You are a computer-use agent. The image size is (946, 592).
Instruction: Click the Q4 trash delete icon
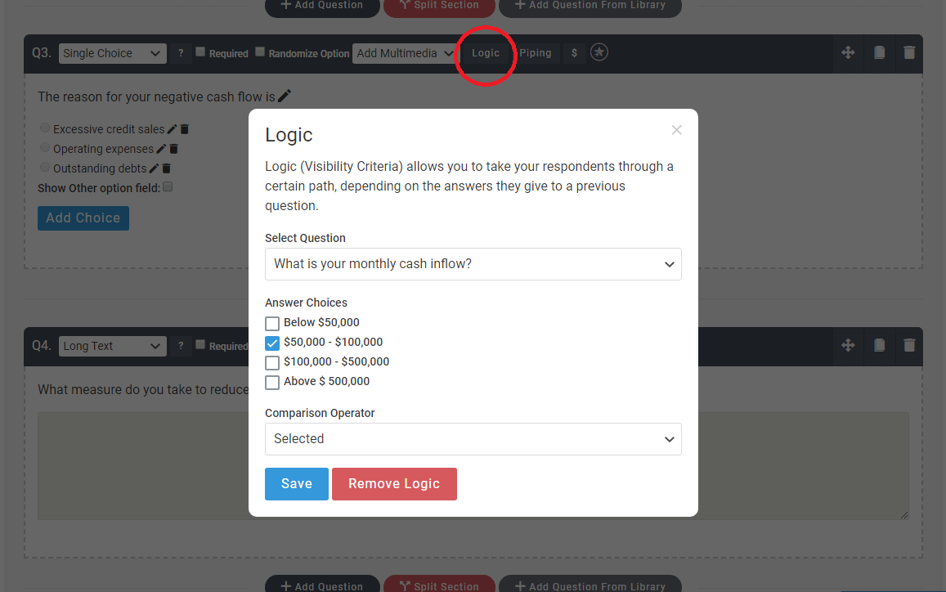(909, 345)
